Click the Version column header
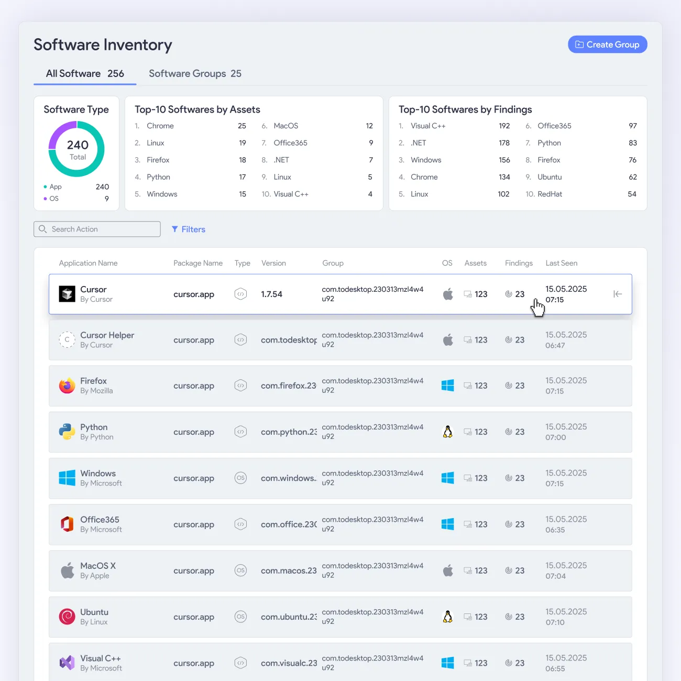Viewport: 681px width, 681px height. click(273, 263)
